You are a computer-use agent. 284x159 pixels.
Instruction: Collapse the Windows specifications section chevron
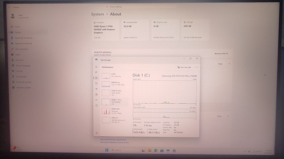[x=228, y=116]
